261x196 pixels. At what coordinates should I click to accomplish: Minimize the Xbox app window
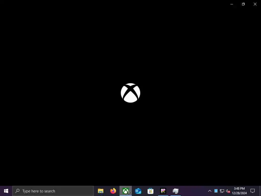[x=232, y=4]
